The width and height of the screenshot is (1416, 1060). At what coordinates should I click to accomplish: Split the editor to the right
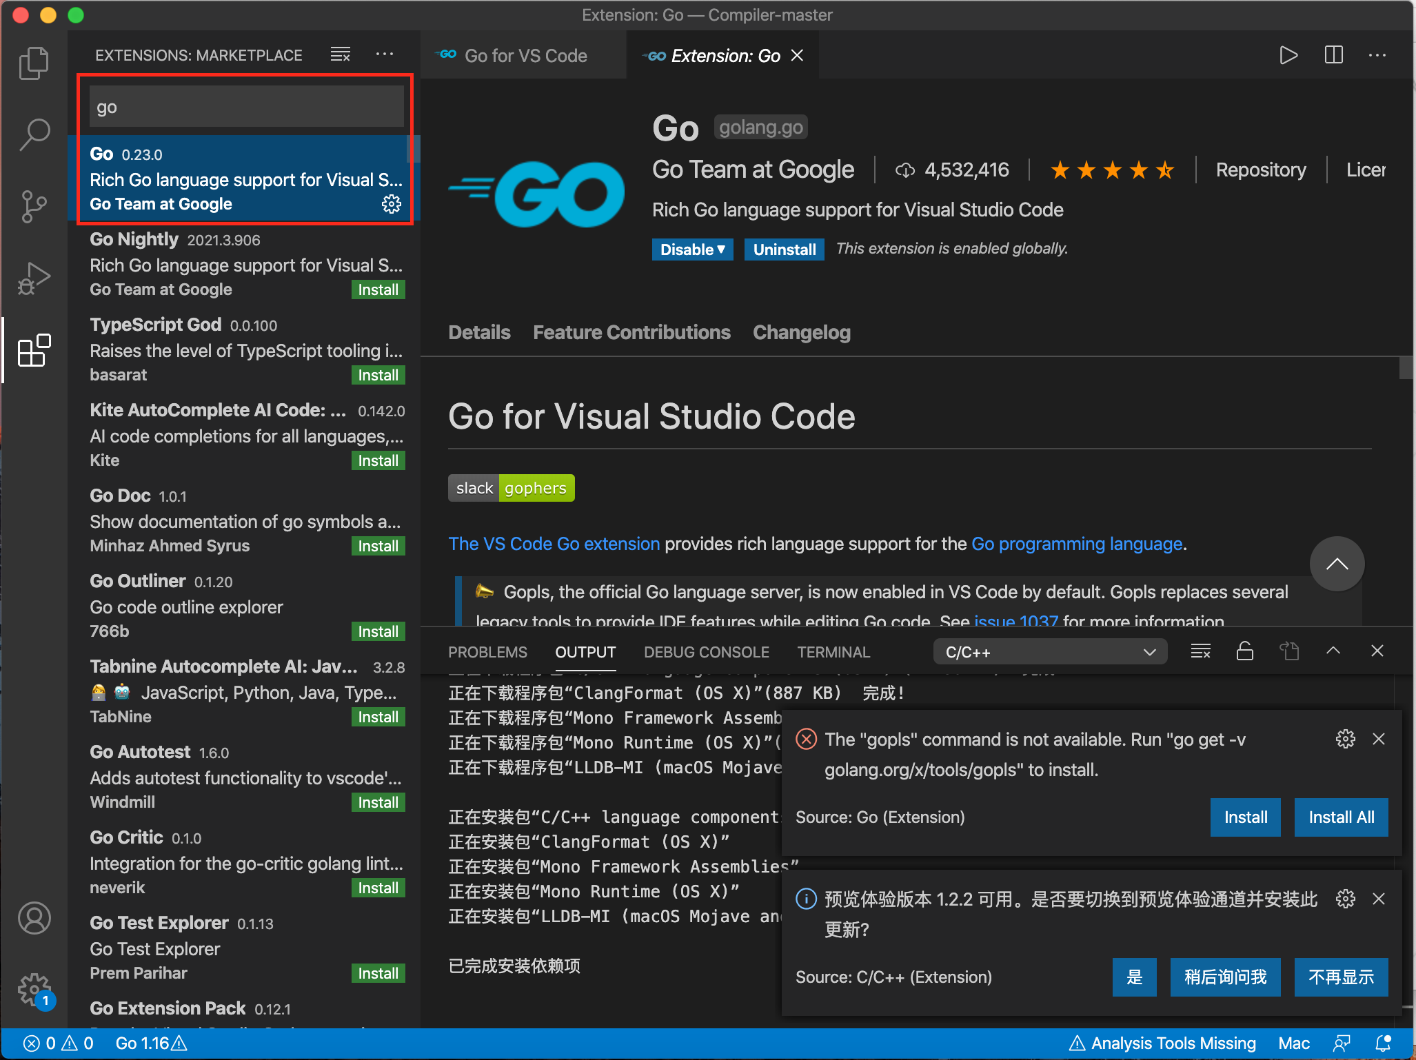point(1334,55)
